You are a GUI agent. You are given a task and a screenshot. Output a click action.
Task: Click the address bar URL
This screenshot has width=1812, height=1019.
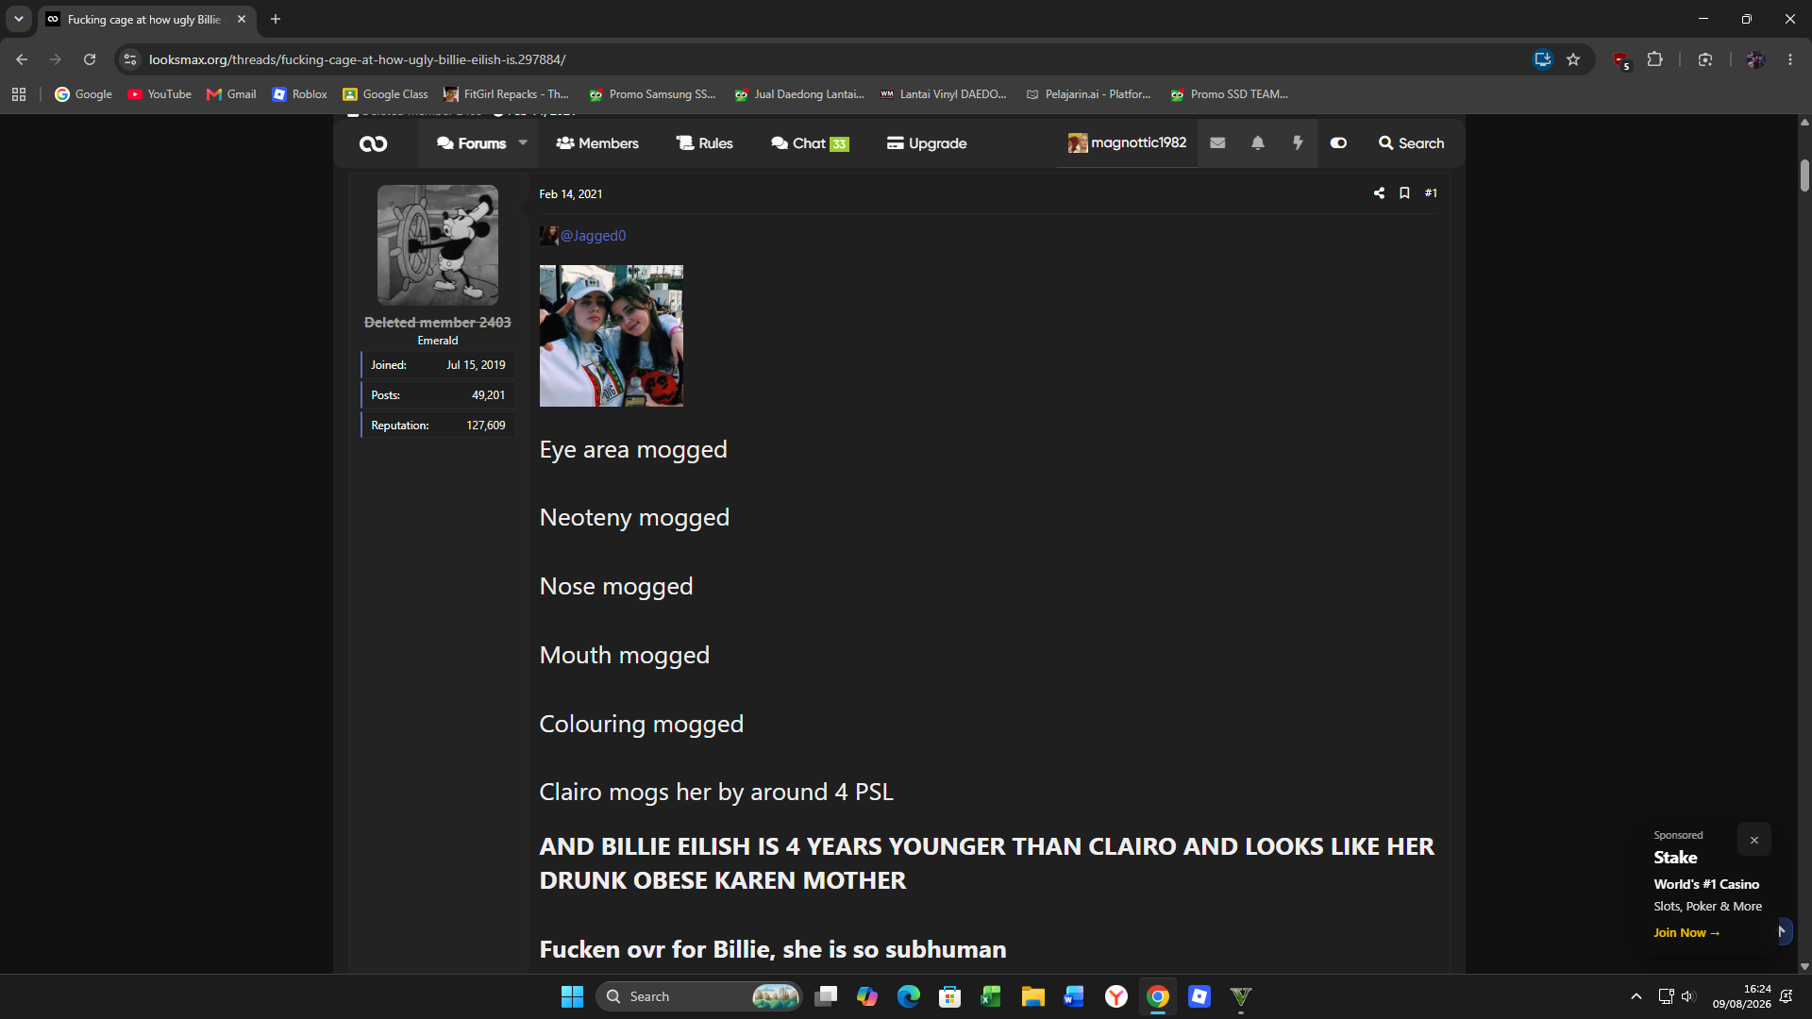click(x=358, y=59)
